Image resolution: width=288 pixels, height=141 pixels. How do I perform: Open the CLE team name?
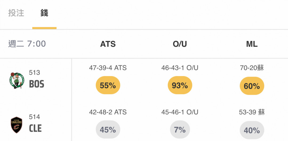pyautogui.click(x=35, y=128)
